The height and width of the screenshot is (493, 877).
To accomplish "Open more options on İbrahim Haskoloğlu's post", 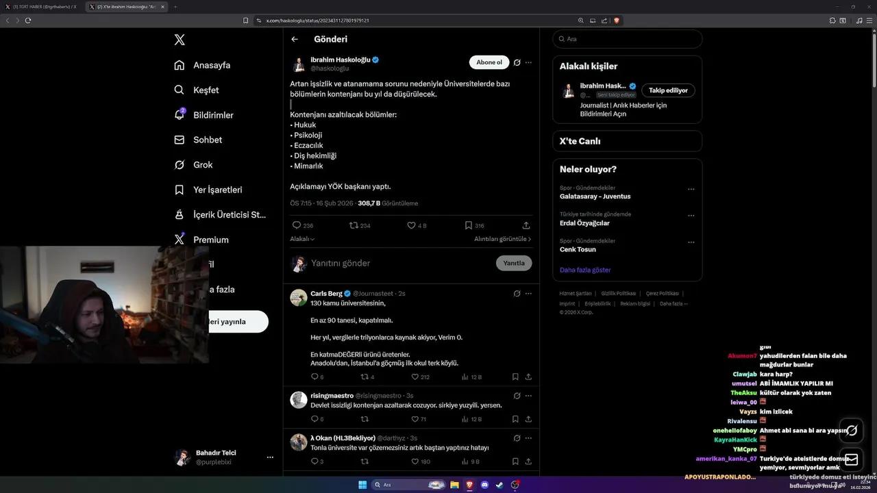I will (x=528, y=62).
